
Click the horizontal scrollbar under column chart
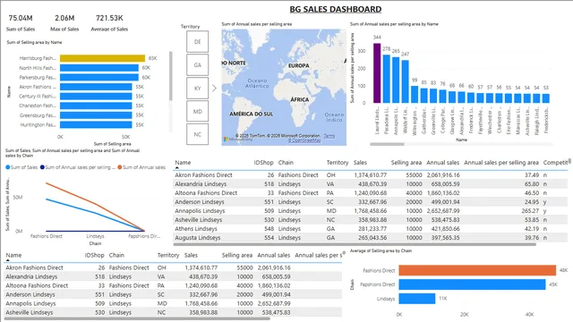387,144
